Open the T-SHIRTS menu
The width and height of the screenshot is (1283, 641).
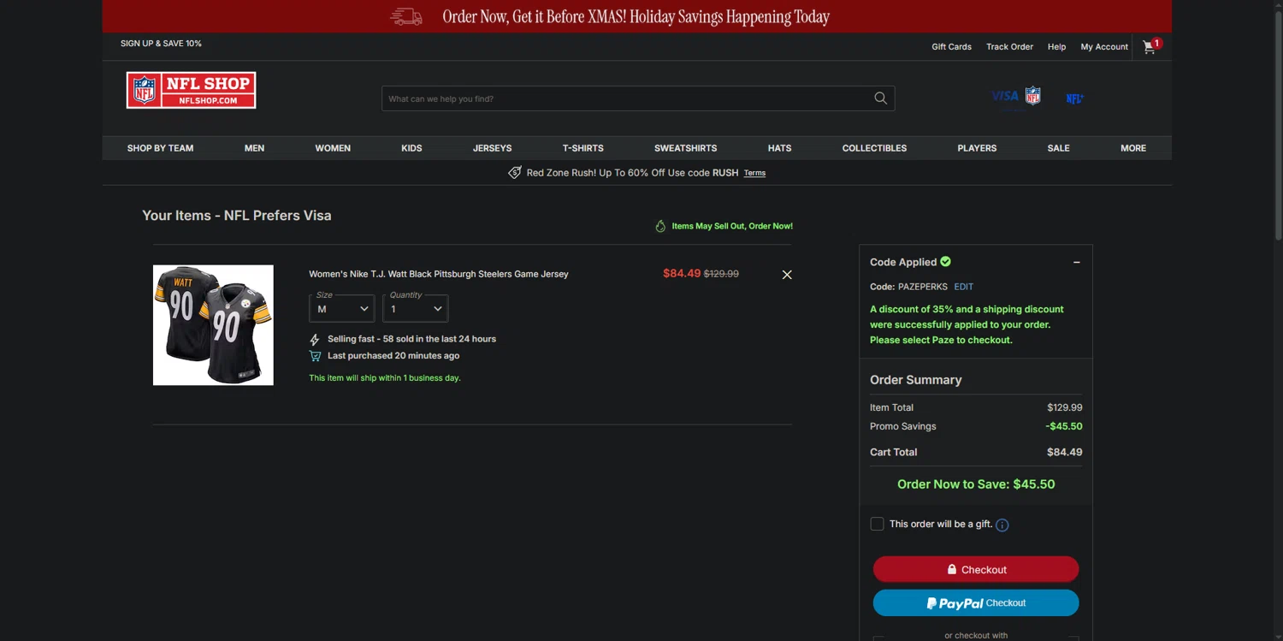(x=583, y=148)
